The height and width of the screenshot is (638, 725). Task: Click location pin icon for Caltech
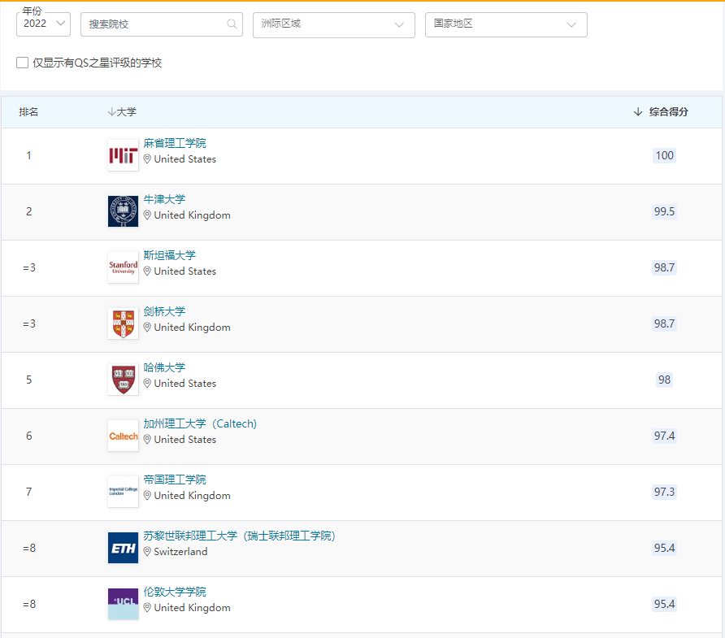pyautogui.click(x=147, y=439)
